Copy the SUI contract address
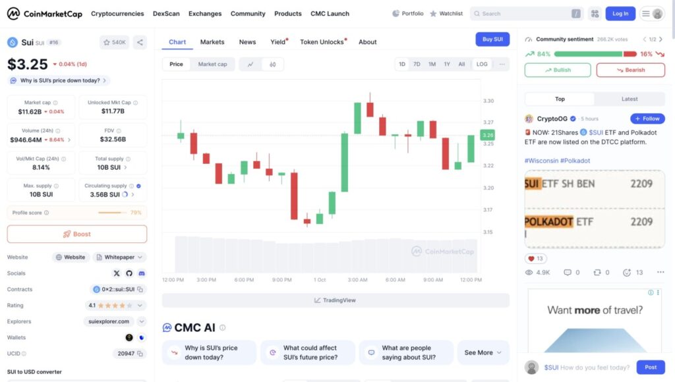 (140, 290)
